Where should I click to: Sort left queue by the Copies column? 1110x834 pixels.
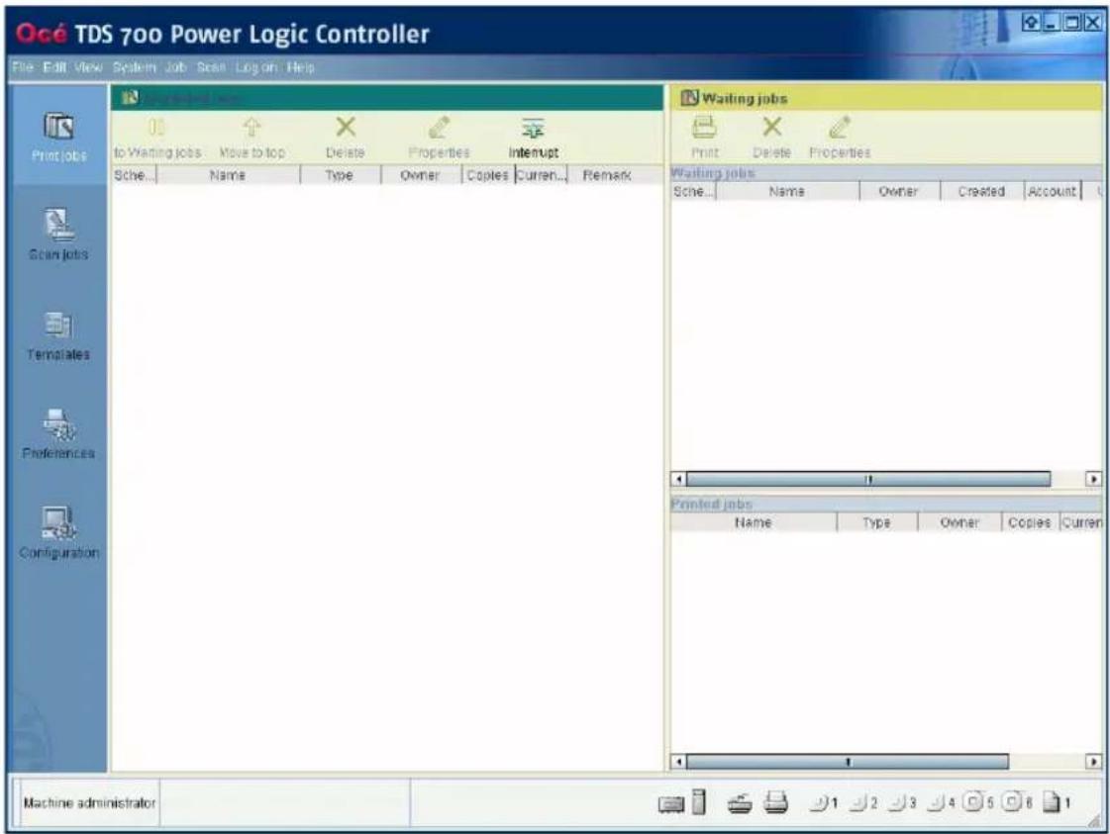(x=488, y=175)
